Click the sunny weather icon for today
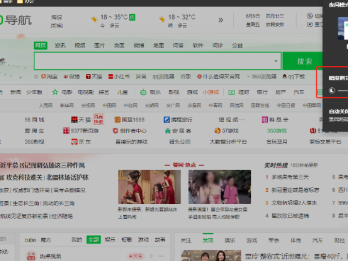The image size is (348, 261). (x=94, y=19)
